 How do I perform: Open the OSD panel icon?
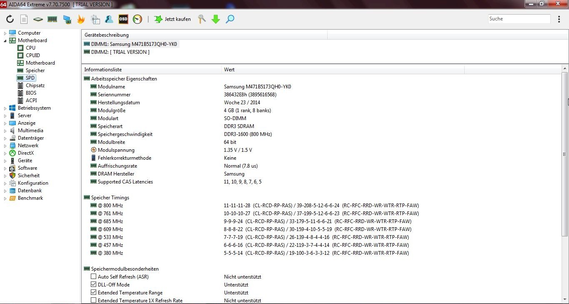point(123,19)
